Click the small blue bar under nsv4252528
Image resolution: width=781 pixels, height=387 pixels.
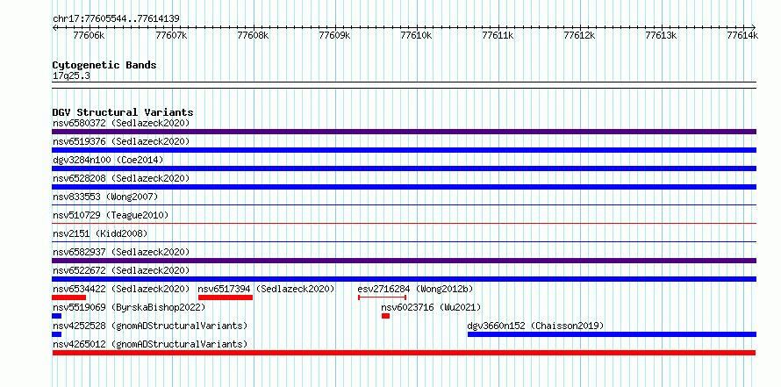[x=56, y=334]
